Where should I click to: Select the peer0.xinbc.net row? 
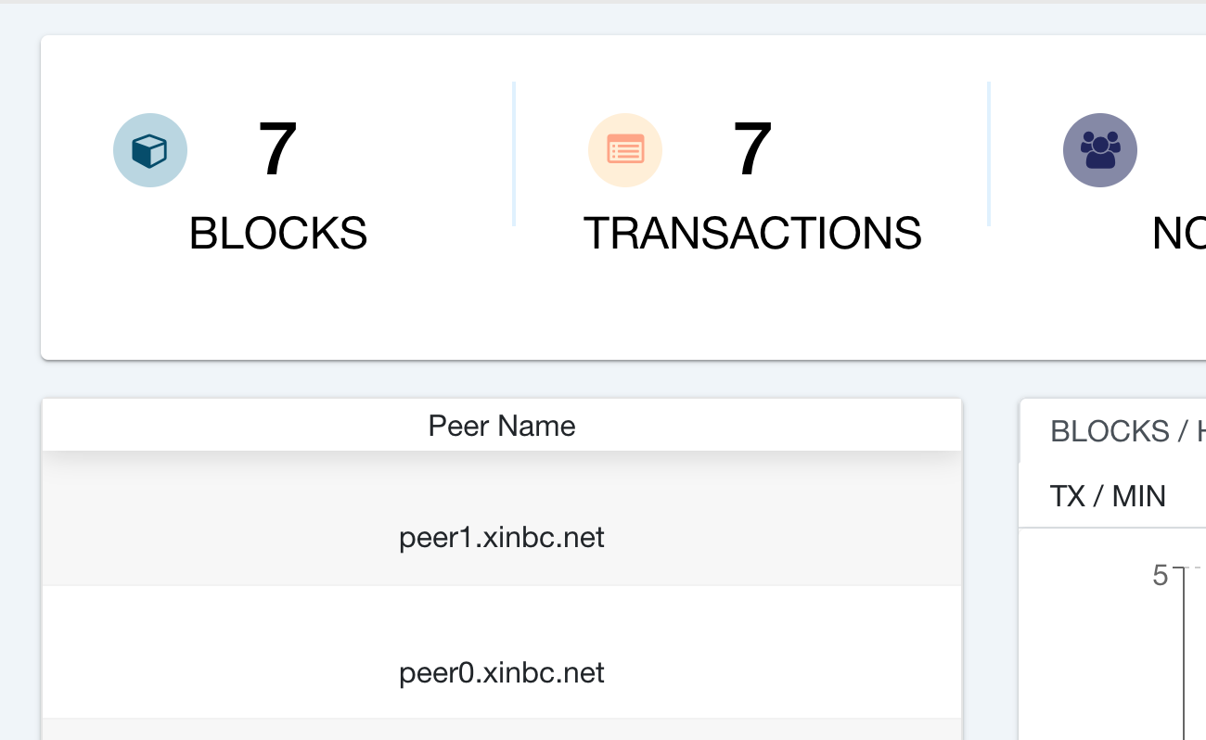pyautogui.click(x=502, y=672)
